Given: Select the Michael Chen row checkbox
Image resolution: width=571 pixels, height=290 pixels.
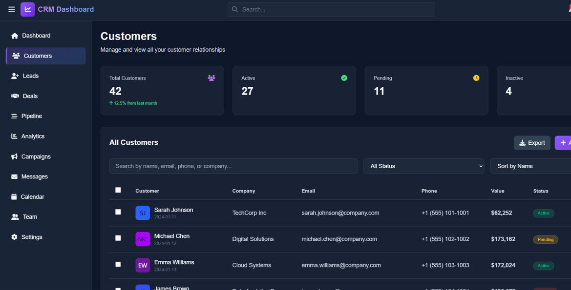Looking at the screenshot, I should point(118,238).
